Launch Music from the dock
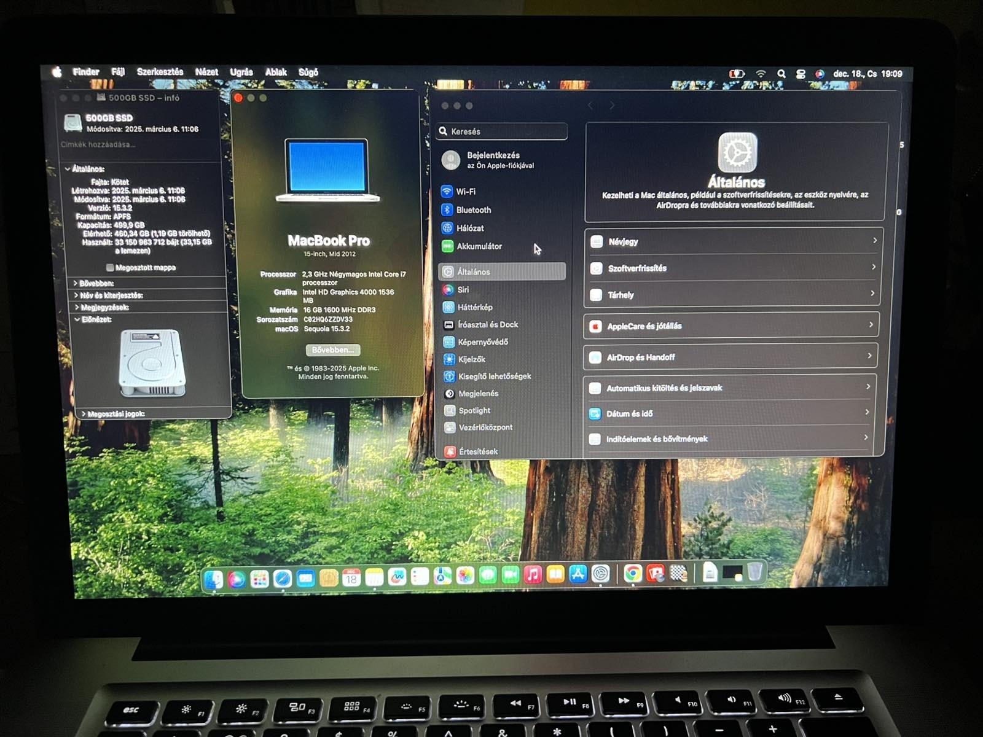Image resolution: width=983 pixels, height=737 pixels. (x=533, y=574)
